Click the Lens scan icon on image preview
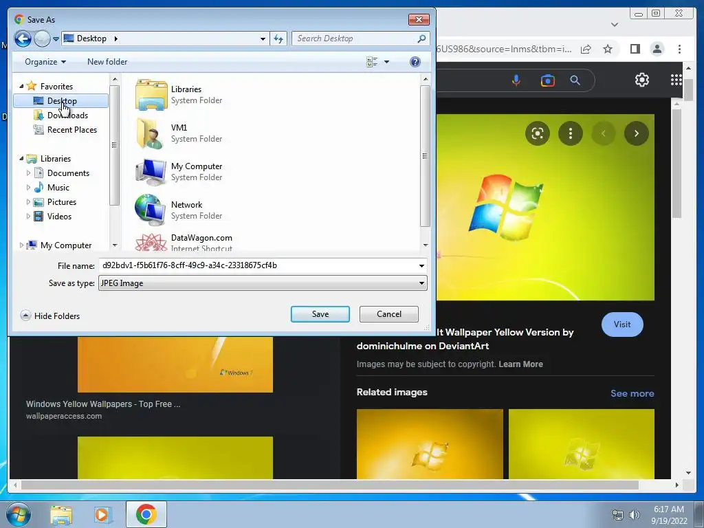704x528 pixels. point(538,133)
